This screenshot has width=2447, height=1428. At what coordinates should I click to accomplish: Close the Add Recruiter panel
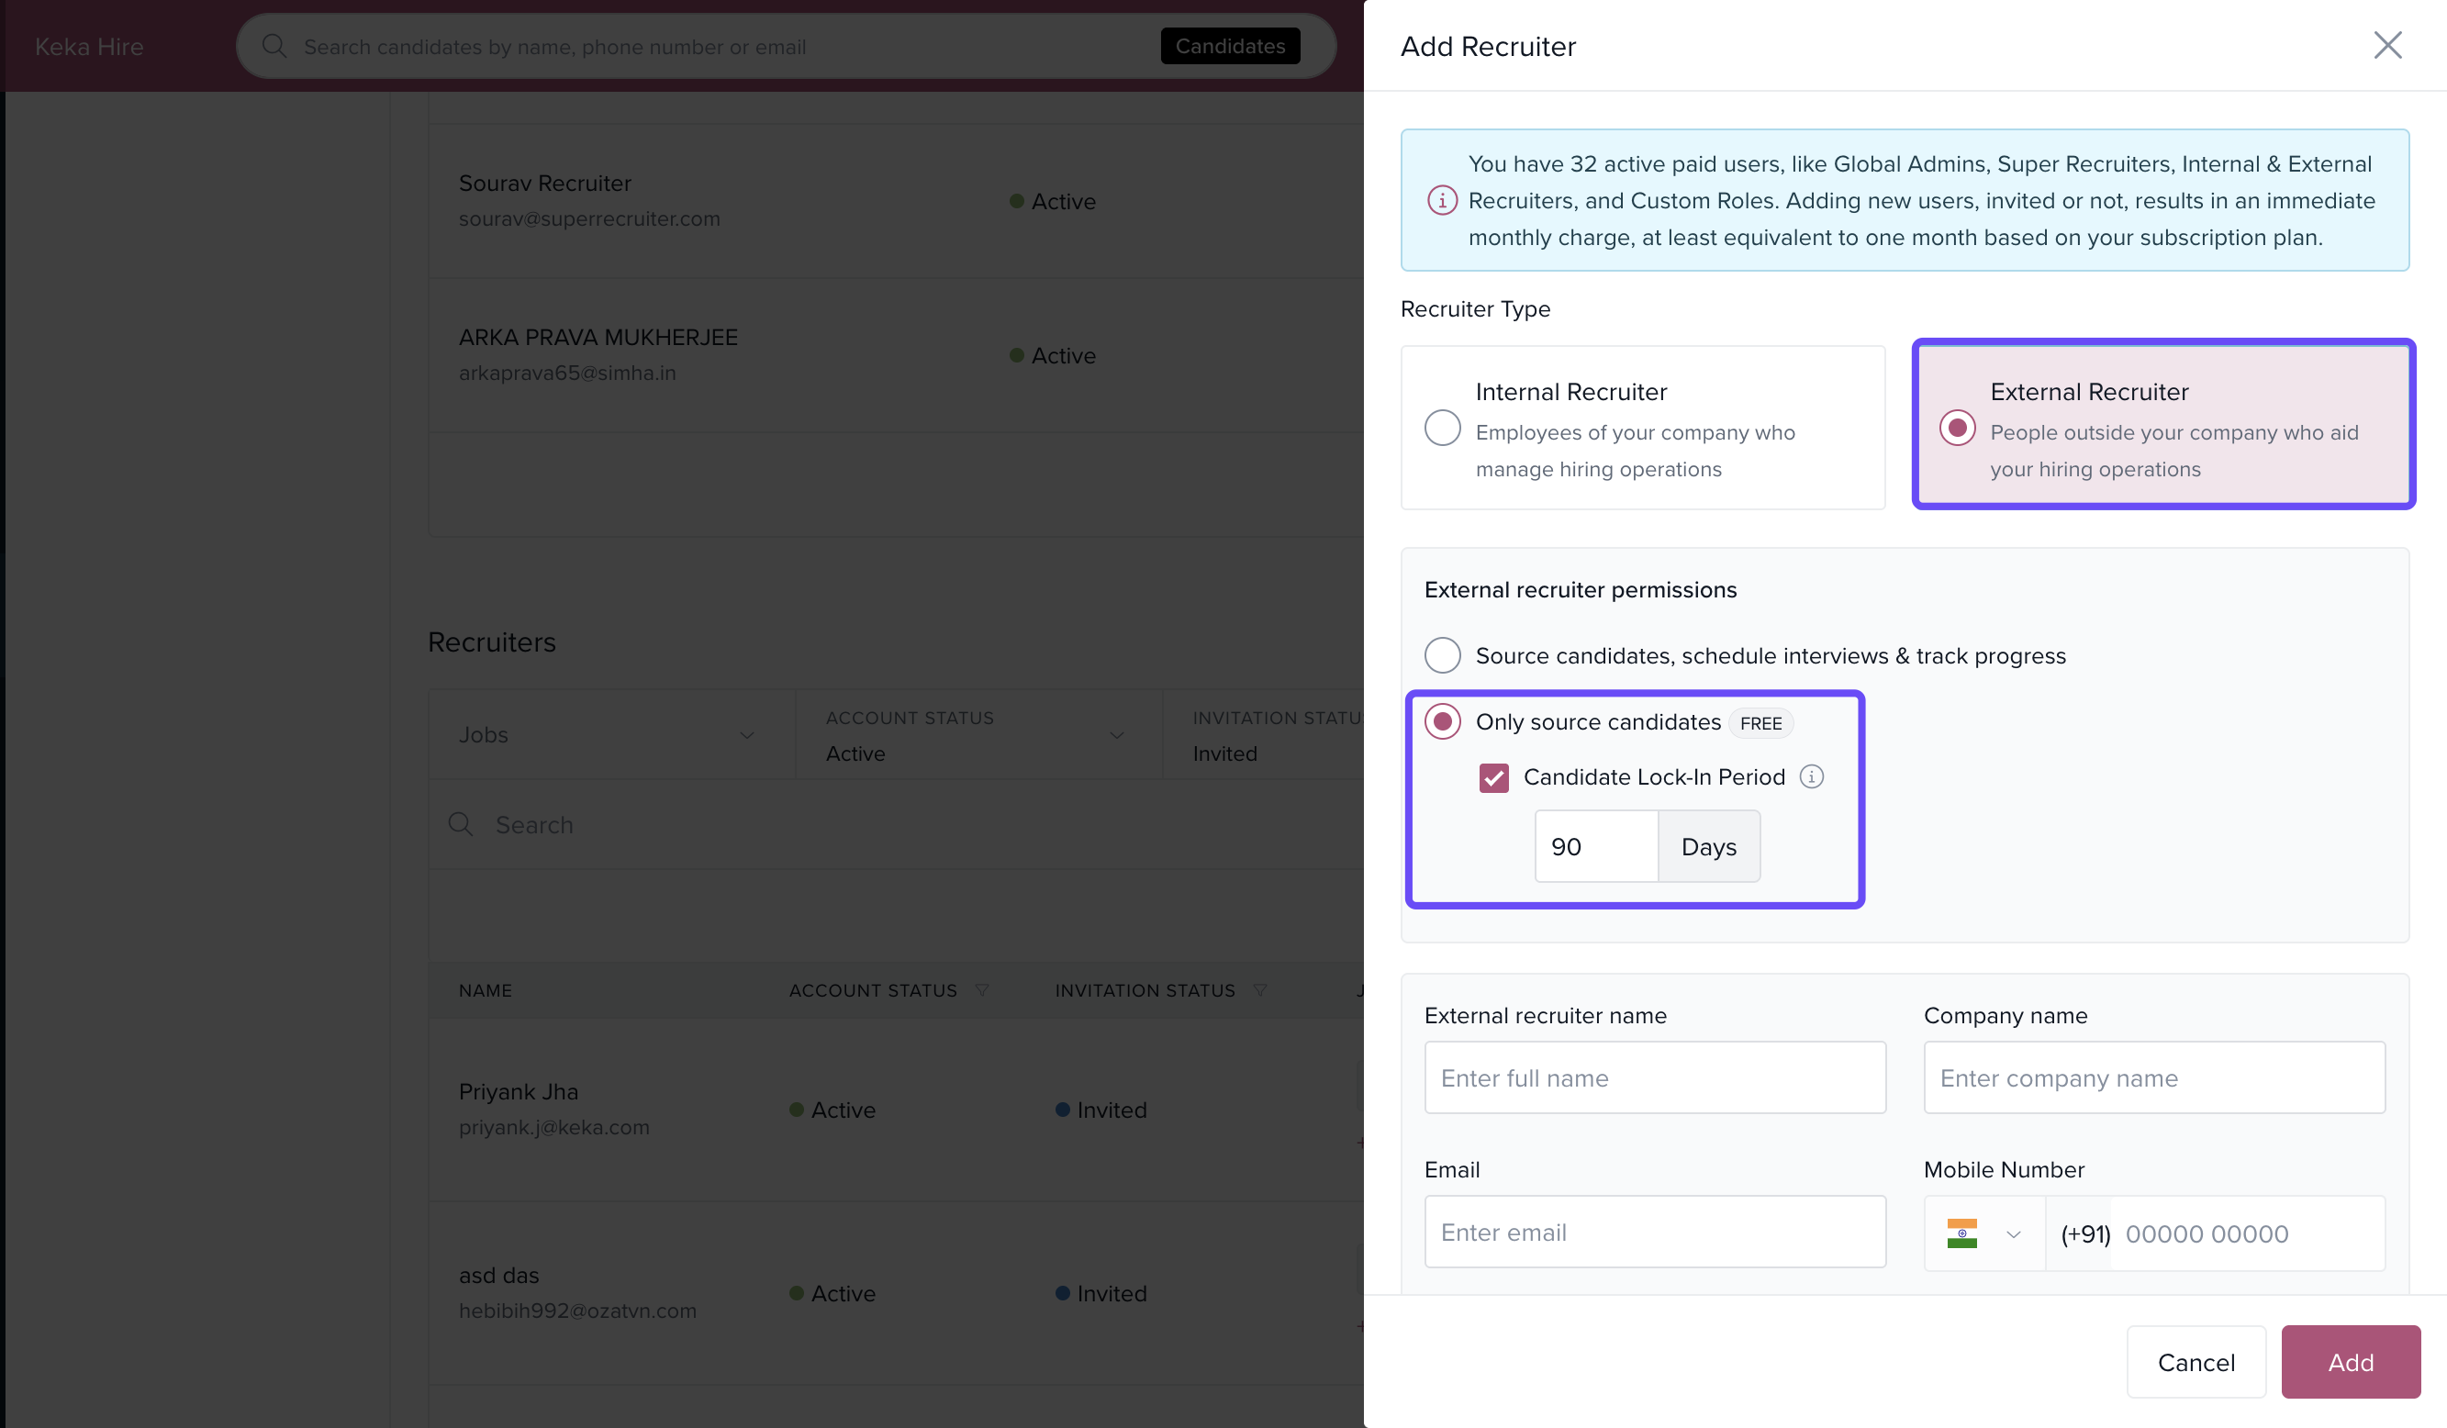(x=2386, y=46)
